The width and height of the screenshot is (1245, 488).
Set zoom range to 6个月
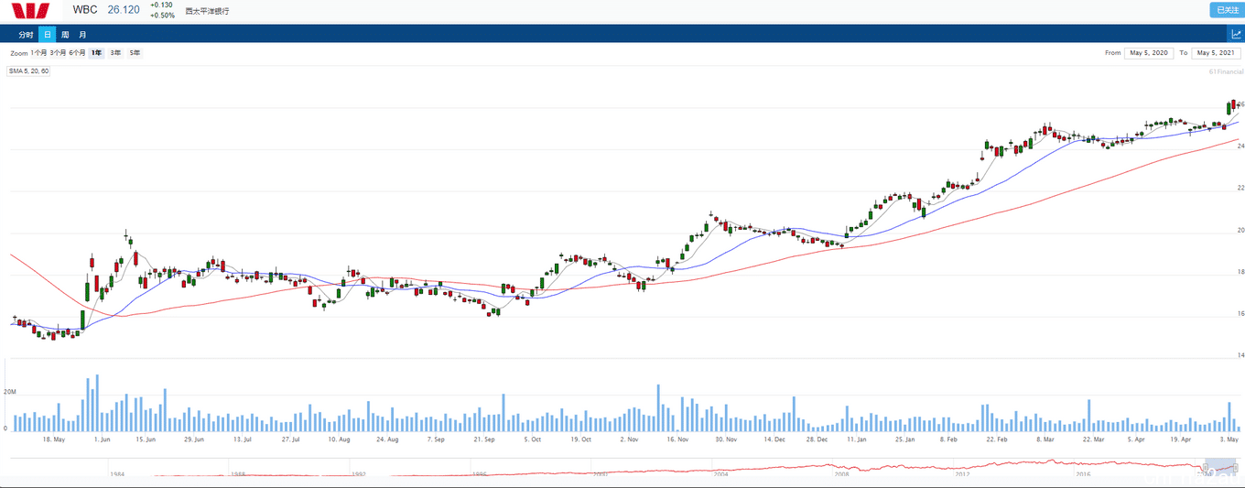pyautogui.click(x=77, y=53)
